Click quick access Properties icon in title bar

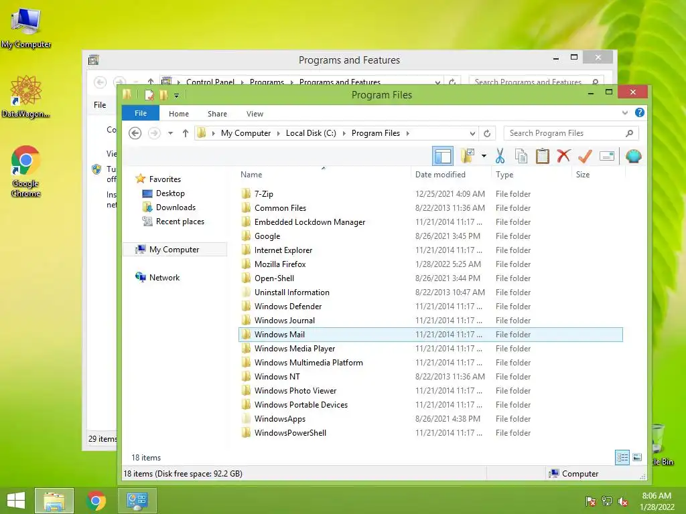tap(149, 94)
